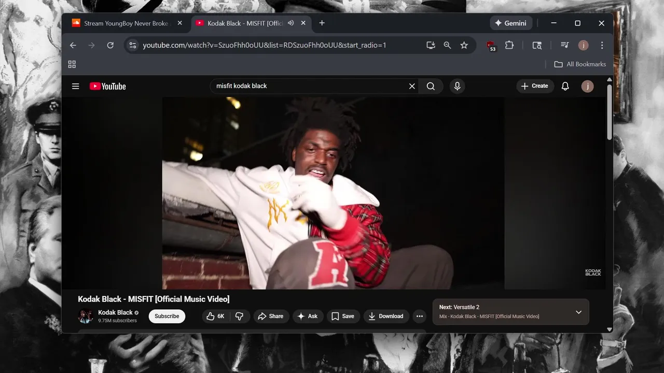Viewport: 664px width, 373px height.
Task: Click the 9.75M subscribers text
Action: [118, 321]
